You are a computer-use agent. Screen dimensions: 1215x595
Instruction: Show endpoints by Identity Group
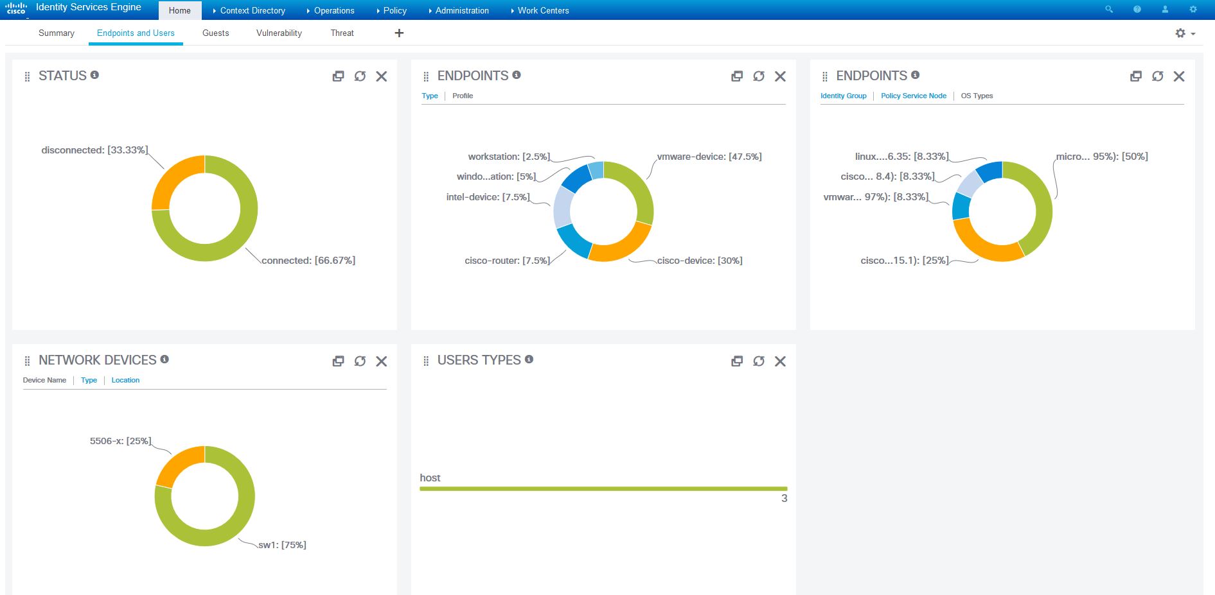pos(844,96)
